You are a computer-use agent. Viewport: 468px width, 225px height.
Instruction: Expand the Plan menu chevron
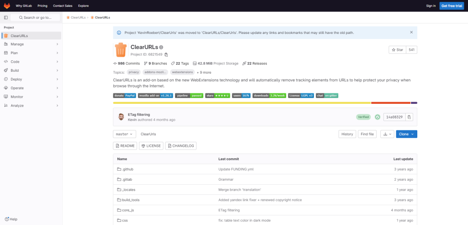pyautogui.click(x=57, y=53)
